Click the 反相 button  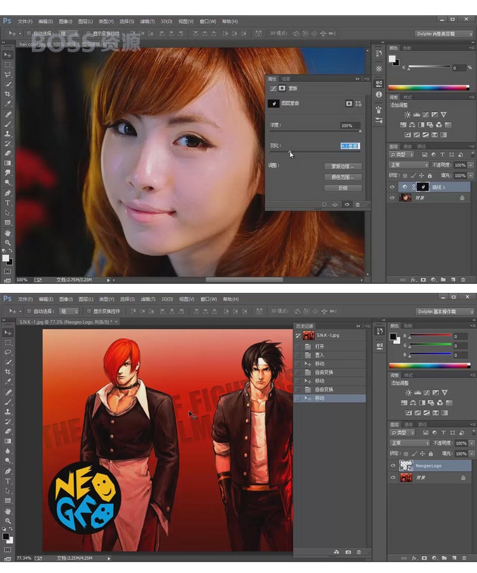pyautogui.click(x=343, y=188)
